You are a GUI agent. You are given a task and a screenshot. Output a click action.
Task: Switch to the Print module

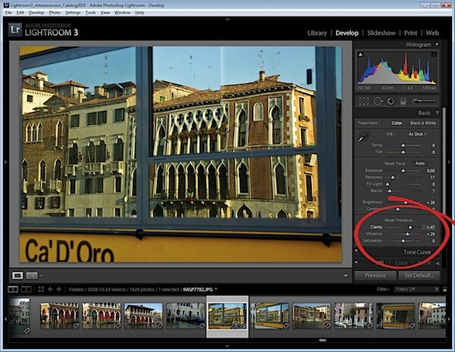point(410,33)
